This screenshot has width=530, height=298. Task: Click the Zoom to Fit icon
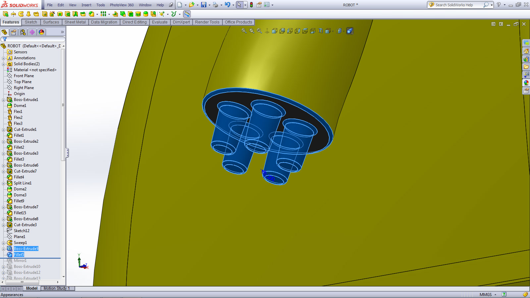tap(244, 31)
